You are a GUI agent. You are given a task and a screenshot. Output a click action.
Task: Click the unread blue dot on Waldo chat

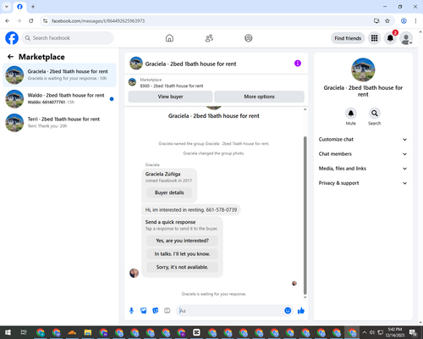(112, 99)
